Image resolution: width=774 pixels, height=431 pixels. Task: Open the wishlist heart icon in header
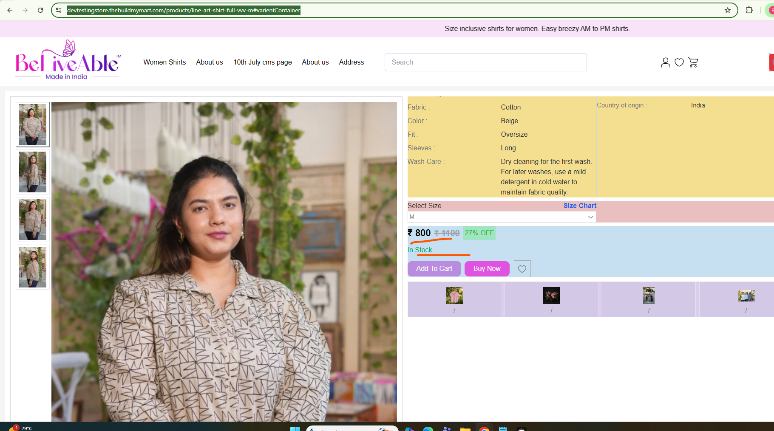pyautogui.click(x=679, y=62)
